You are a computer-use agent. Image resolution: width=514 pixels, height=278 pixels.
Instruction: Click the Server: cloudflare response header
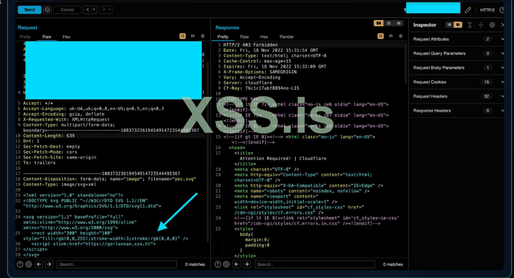click(248, 83)
